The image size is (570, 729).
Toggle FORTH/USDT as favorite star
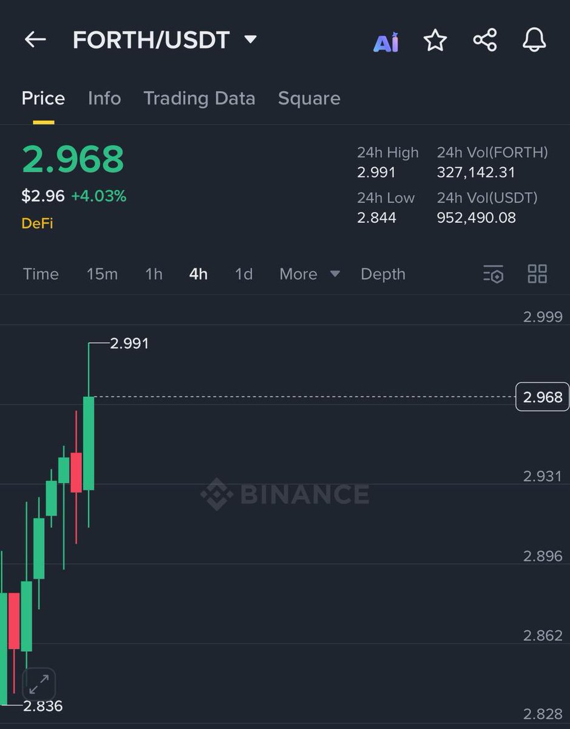[435, 40]
